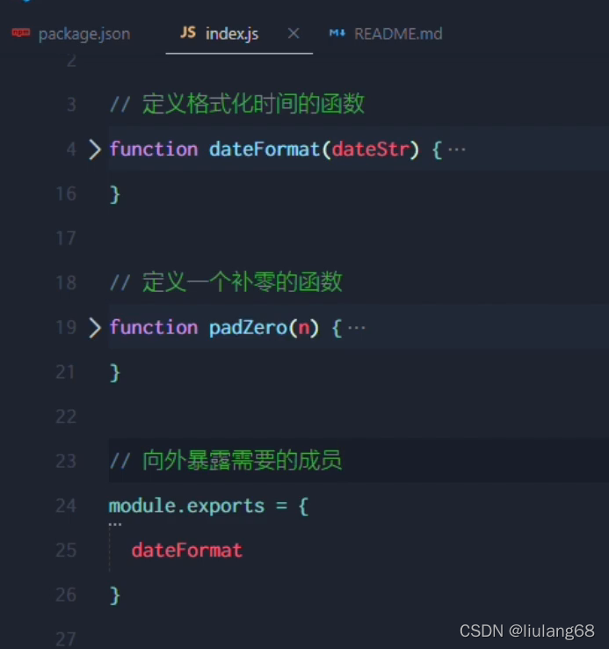Viewport: 609px width, 649px height.
Task: Click the closing brace on line 16
Action: [114, 194]
